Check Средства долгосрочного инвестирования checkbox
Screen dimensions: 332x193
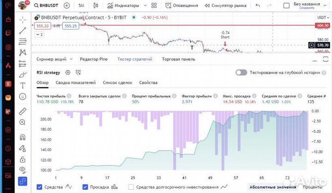[131, 187]
